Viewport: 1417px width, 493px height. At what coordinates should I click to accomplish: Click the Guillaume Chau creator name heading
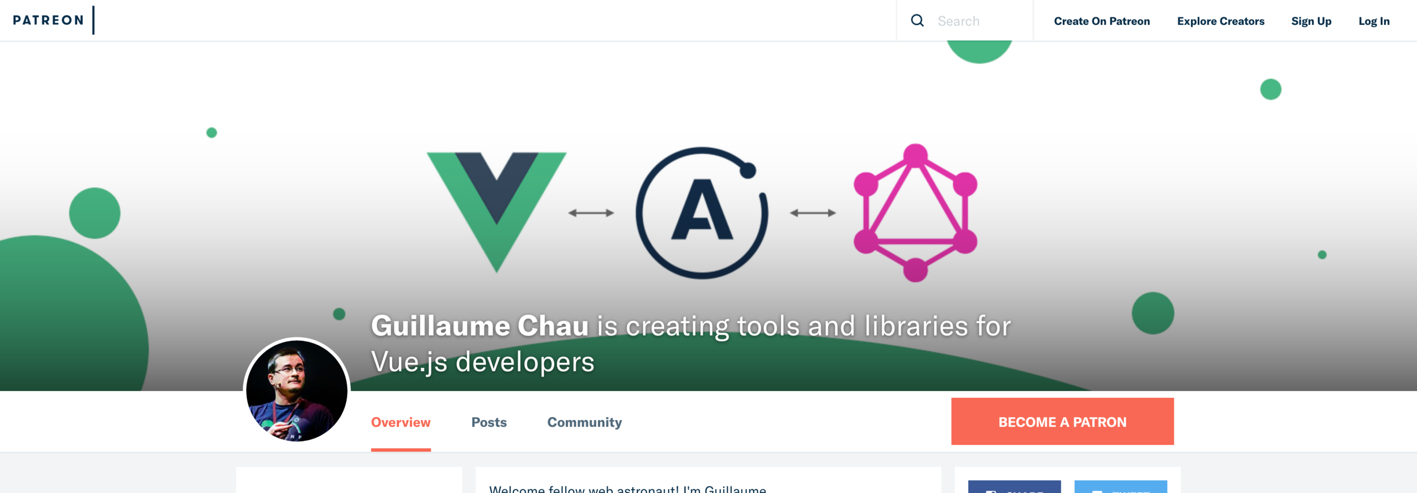tap(480, 326)
